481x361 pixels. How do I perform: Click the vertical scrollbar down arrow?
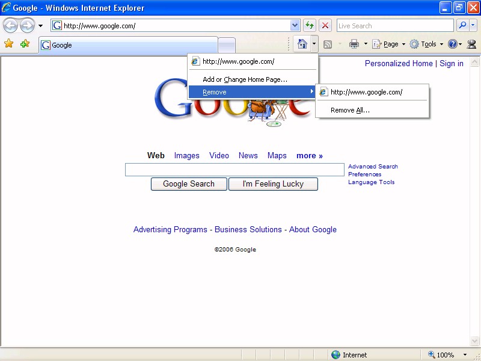474,341
